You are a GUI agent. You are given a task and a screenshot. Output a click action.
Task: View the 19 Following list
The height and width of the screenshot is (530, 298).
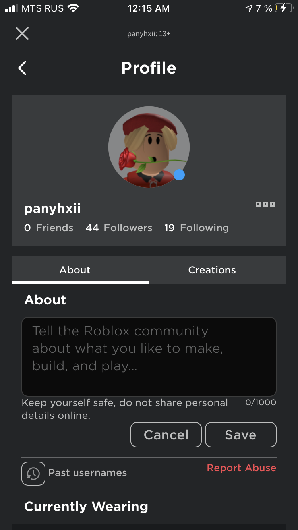(197, 228)
